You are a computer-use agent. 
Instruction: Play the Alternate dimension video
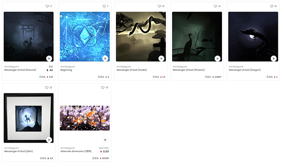(x=105, y=140)
